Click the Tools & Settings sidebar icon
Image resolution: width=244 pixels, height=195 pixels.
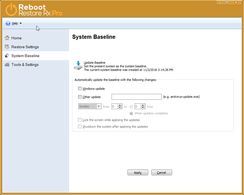click(x=7, y=65)
